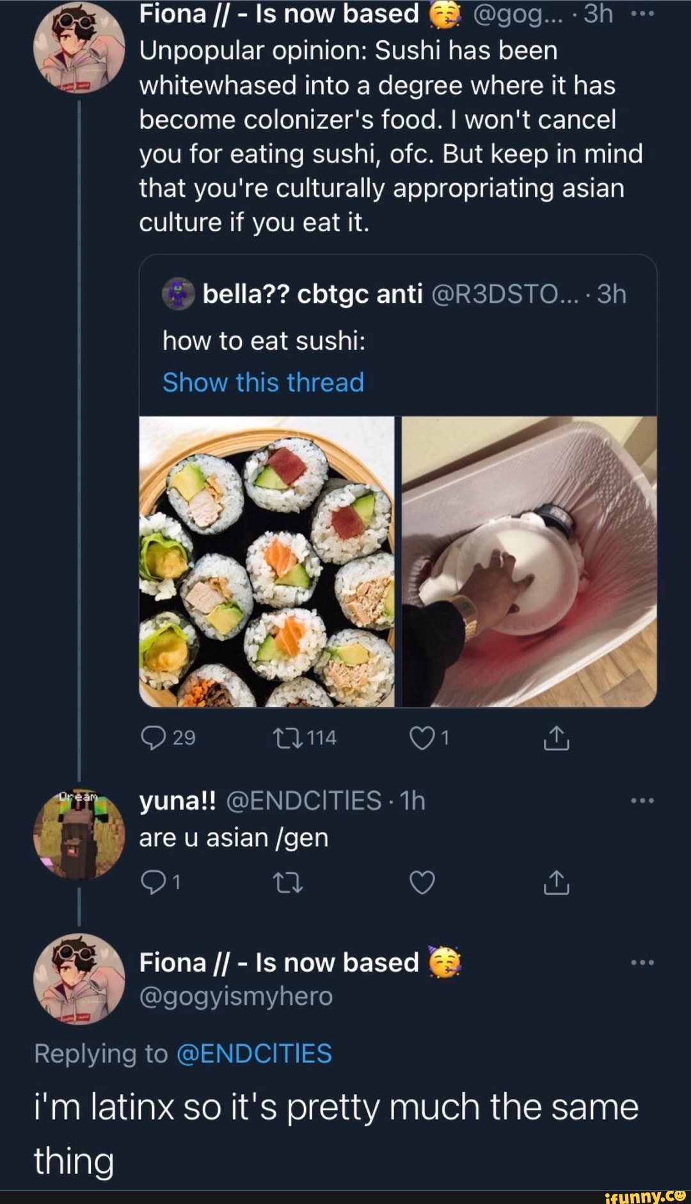This screenshot has width=691, height=1204.
Task: Open Fiona's avatar beside the reply
Action: (x=79, y=979)
